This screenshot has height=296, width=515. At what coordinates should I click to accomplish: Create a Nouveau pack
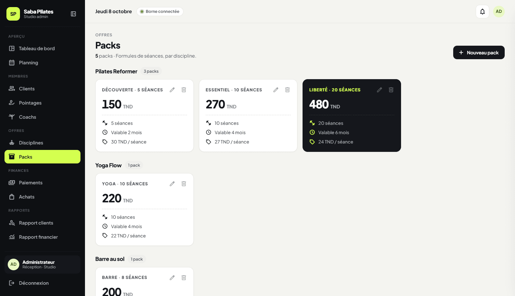point(479,52)
